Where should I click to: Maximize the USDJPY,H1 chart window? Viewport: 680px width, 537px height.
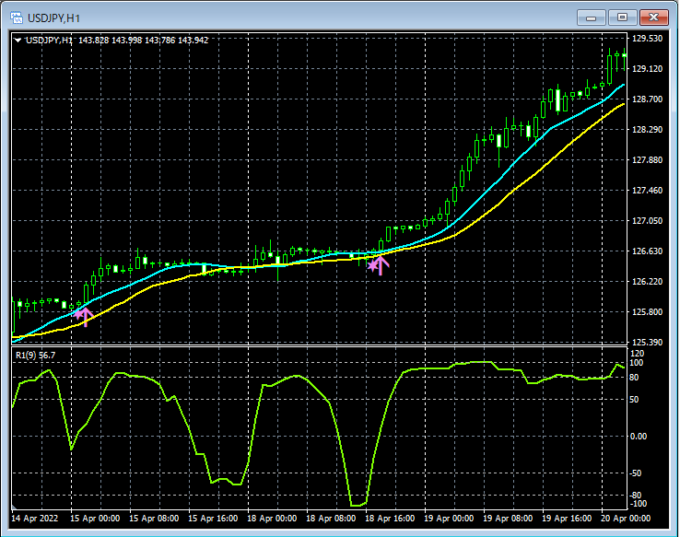622,18
